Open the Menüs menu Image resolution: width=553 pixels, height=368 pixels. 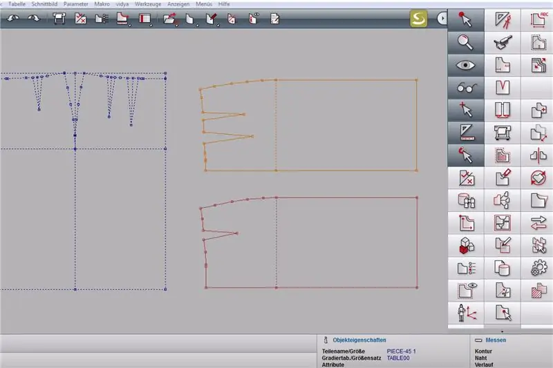(x=204, y=4)
